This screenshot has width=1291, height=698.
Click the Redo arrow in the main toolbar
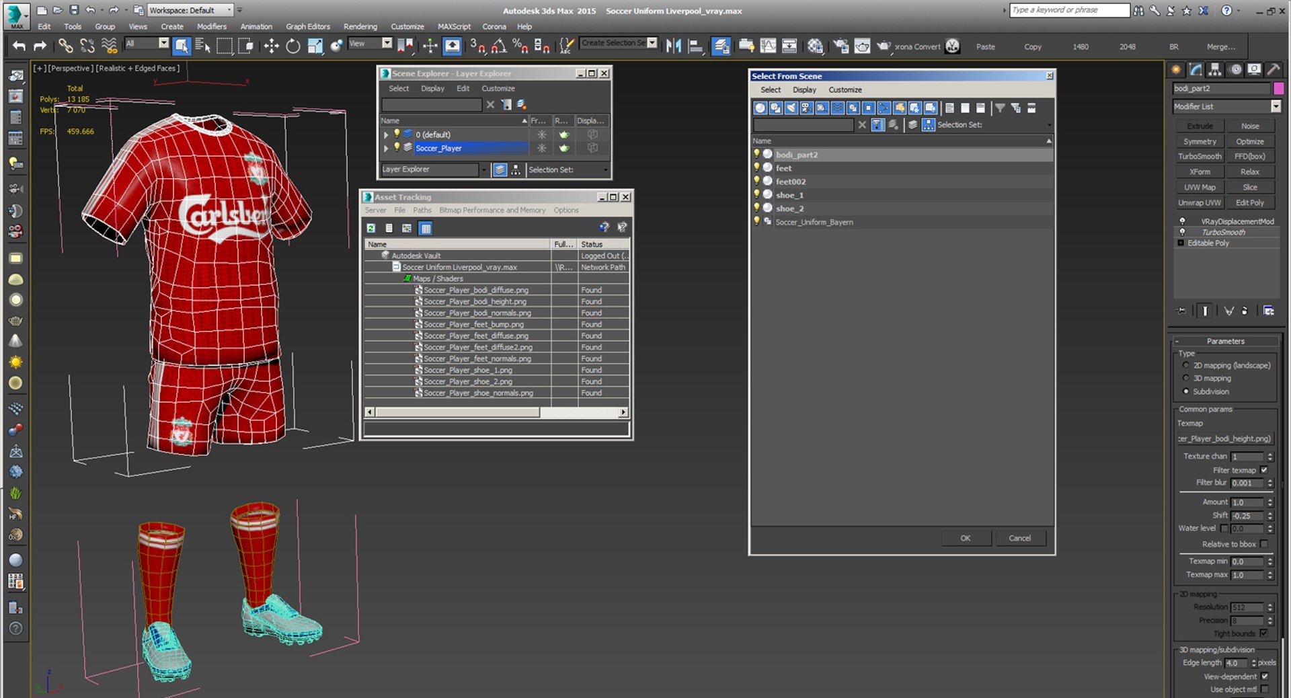40,46
